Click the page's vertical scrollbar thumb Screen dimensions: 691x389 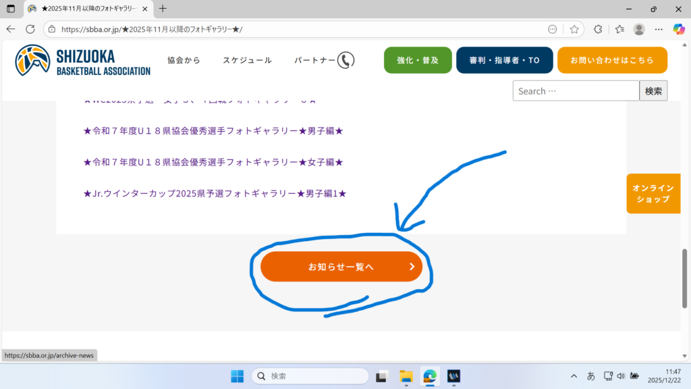[686, 278]
